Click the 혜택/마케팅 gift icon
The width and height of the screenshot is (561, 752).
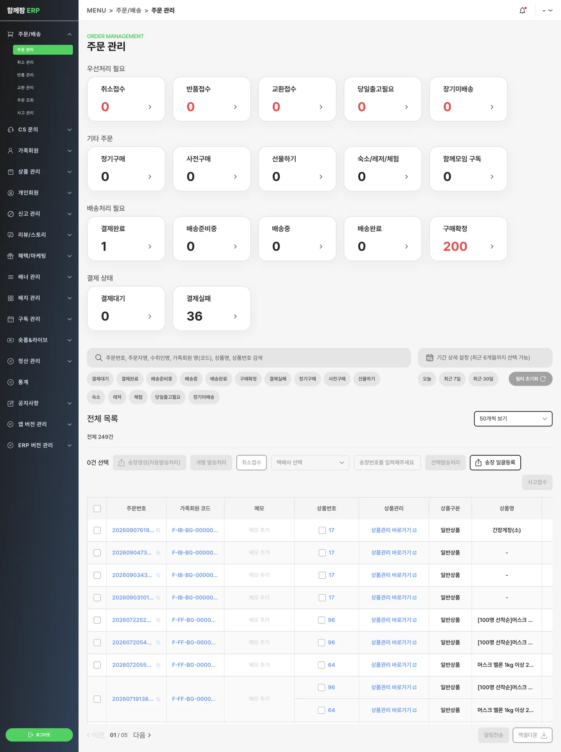11,256
